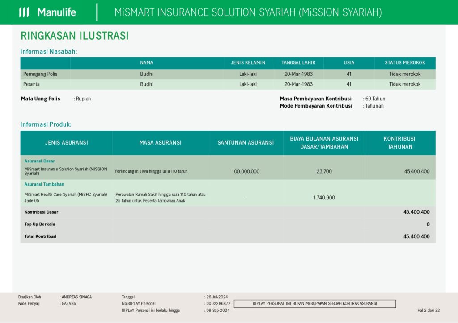The height and width of the screenshot is (323, 458).
Task: Click the Rupiah currency value
Action: click(x=83, y=99)
